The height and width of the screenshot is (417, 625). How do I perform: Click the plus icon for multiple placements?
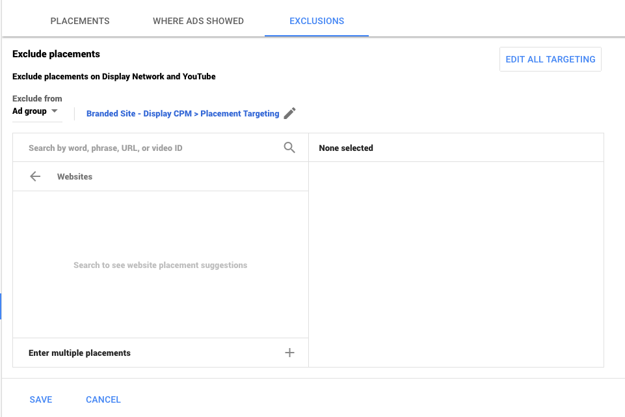[x=289, y=353]
